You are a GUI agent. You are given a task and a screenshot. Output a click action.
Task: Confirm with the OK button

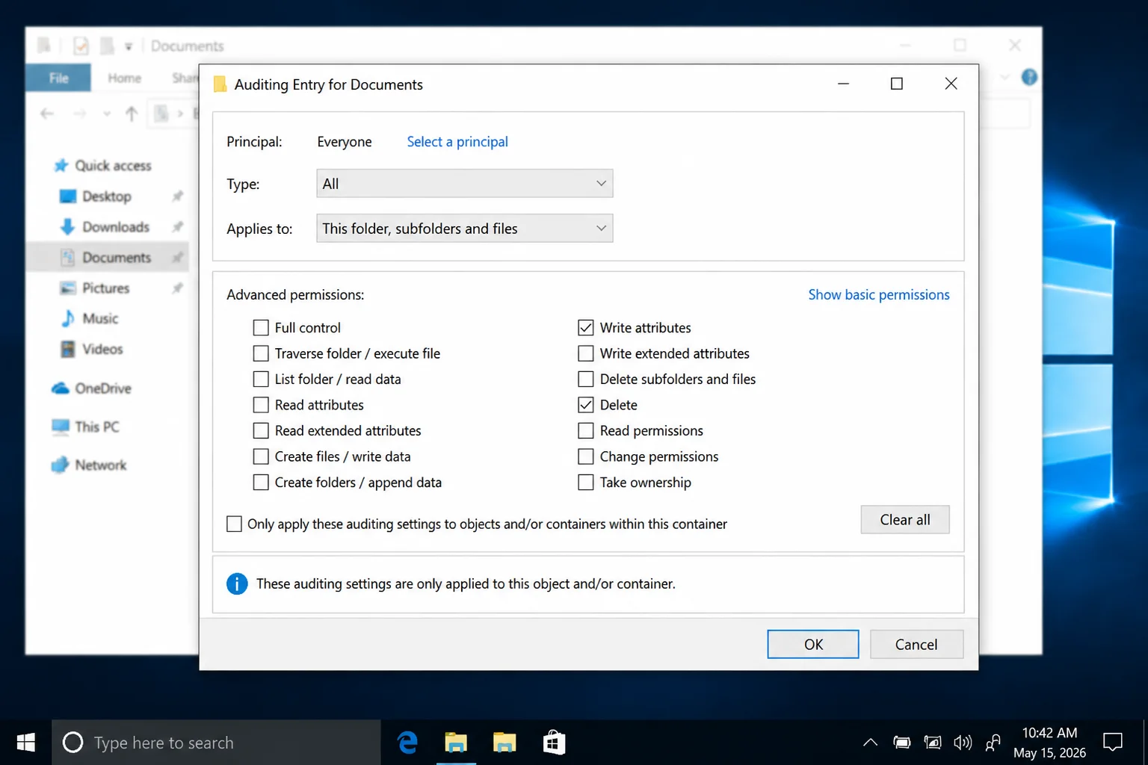[813, 644]
